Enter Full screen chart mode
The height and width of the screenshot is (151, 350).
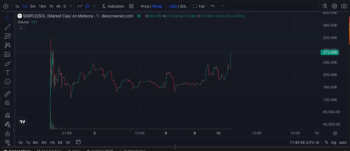[199, 6]
